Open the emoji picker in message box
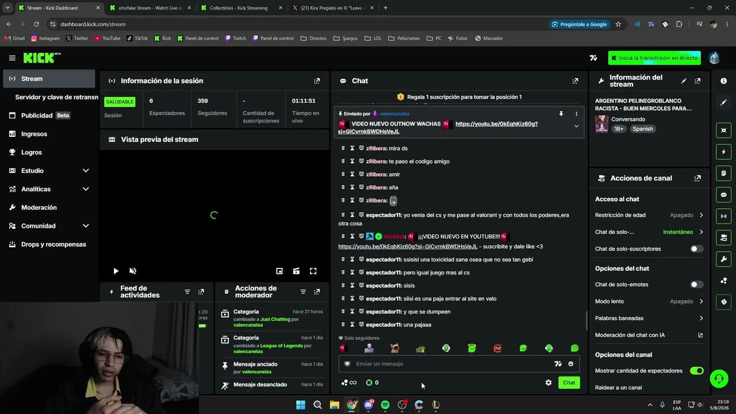736x414 pixels. pyautogui.click(x=570, y=364)
